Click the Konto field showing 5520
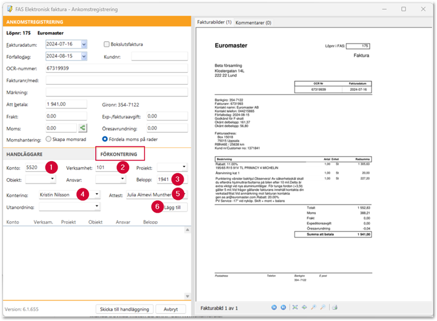437x321 pixels. 36,167
